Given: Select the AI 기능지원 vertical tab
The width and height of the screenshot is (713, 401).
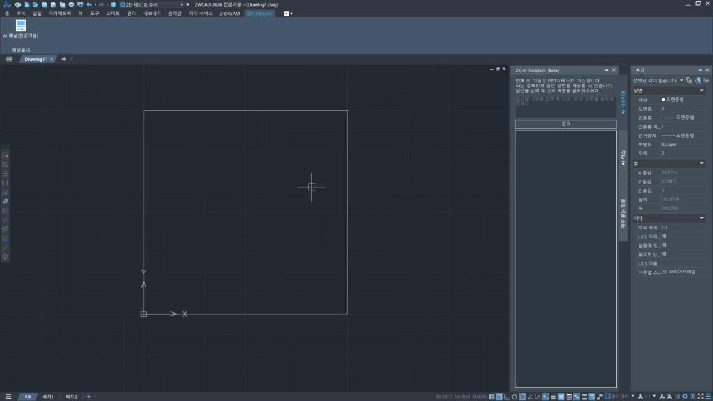Looking at the screenshot, I should click(x=623, y=102).
